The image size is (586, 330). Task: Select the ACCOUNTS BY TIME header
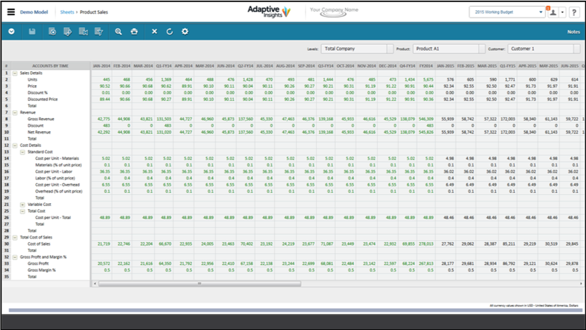pyautogui.click(x=50, y=66)
